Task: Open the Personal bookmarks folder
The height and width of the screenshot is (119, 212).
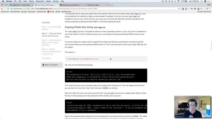Action: pos(5,12)
